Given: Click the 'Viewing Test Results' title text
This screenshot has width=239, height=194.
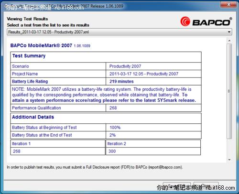Looking at the screenshot, I should 27,19.
